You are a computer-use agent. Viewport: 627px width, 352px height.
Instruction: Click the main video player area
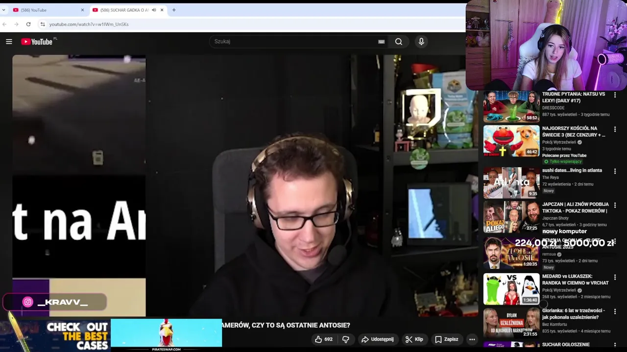pos(245,186)
